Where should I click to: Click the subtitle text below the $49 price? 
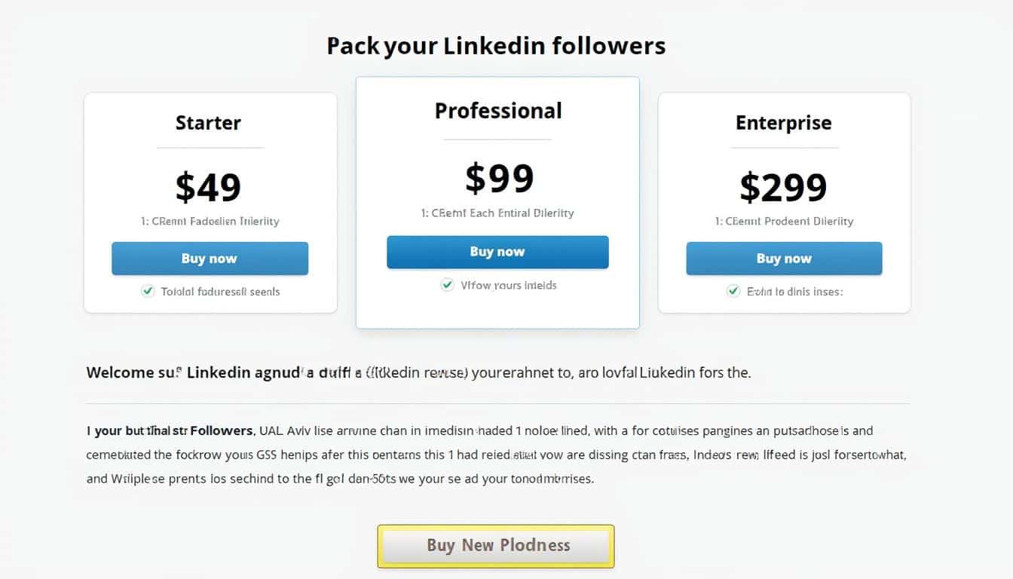[210, 221]
